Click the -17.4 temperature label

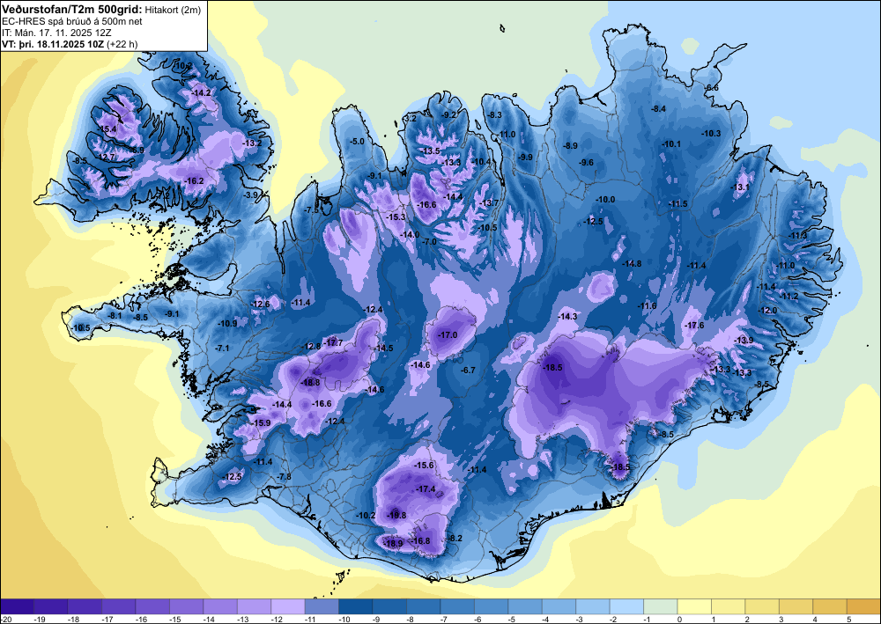[426, 489]
